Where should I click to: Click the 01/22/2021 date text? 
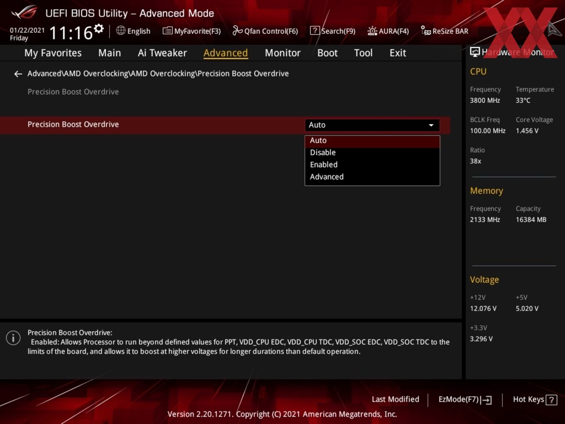27,30
